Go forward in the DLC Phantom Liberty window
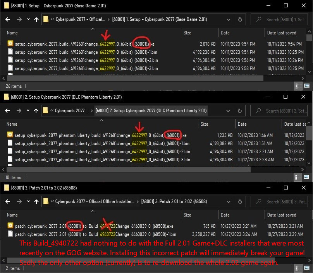313x273 pixels. (19, 111)
